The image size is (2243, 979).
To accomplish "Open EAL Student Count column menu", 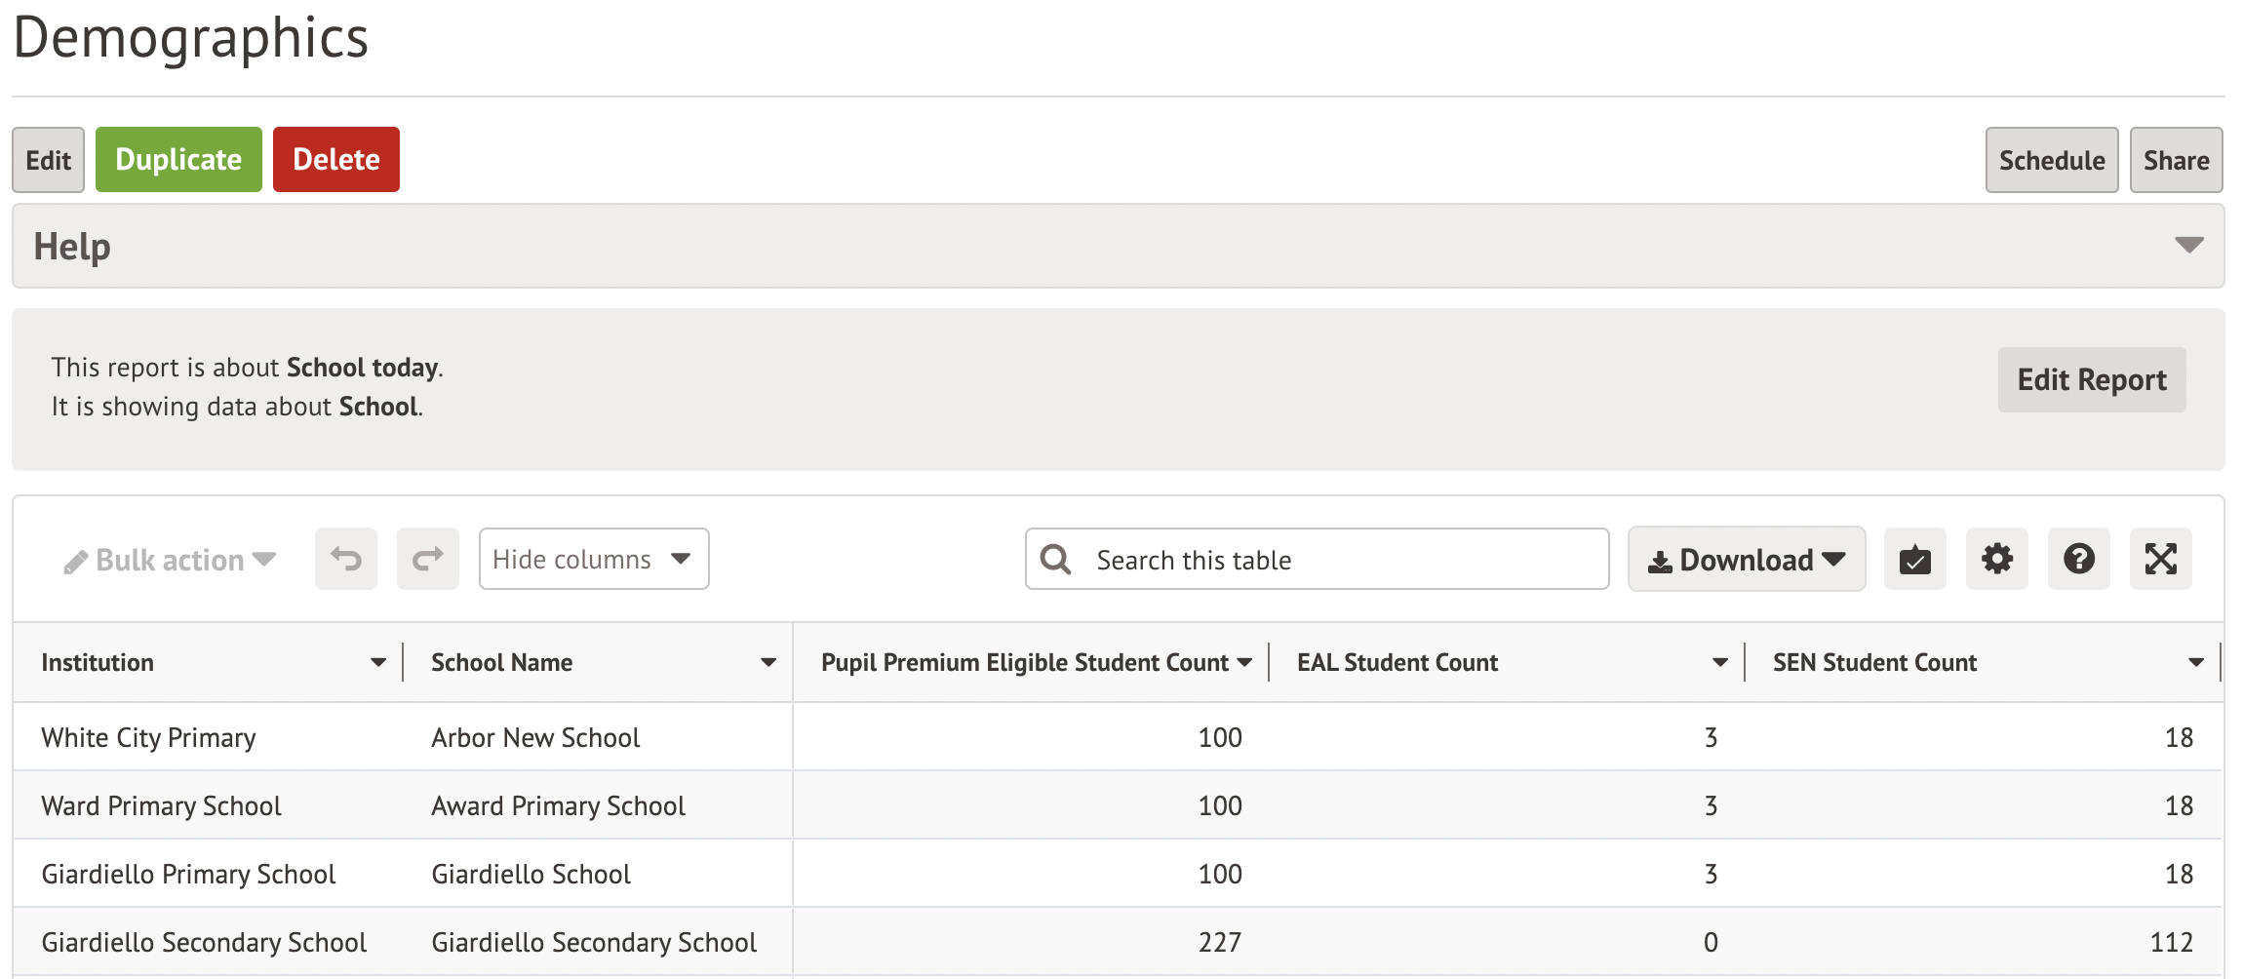I will tap(1720, 663).
